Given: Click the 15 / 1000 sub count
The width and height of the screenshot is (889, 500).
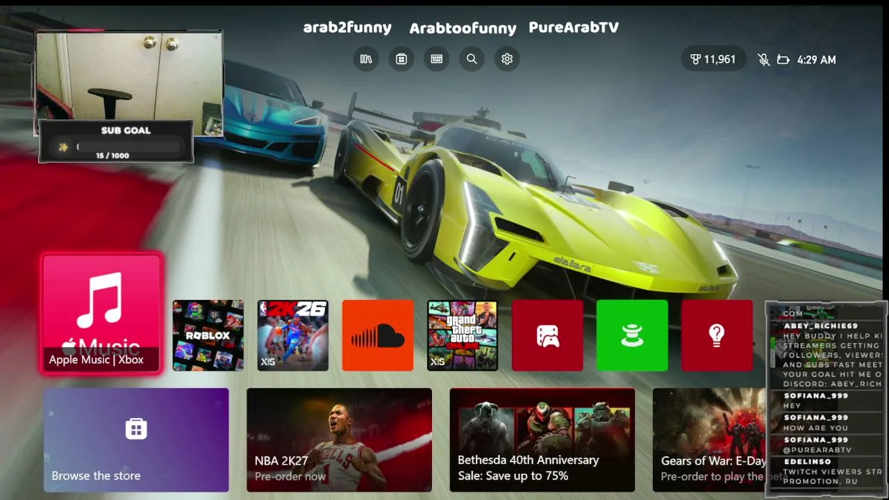Looking at the screenshot, I should [x=113, y=156].
